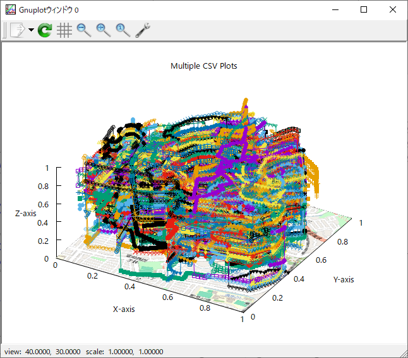Click the X-axis label
This screenshot has height=358, width=408.
click(124, 309)
